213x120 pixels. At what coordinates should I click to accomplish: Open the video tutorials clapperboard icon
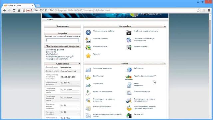click(x=129, y=33)
